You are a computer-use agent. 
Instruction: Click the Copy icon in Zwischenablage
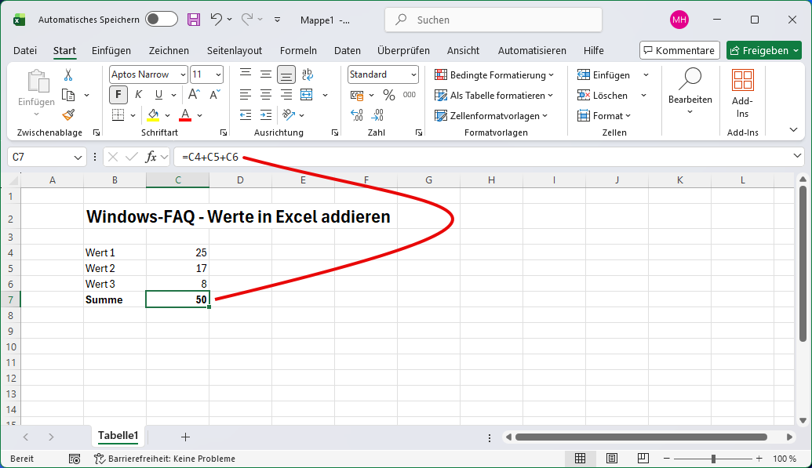[x=68, y=96]
